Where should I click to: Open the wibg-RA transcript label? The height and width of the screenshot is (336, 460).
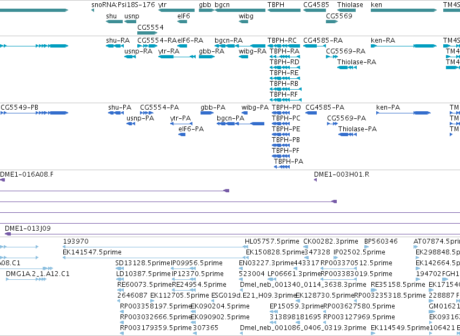point(252,51)
